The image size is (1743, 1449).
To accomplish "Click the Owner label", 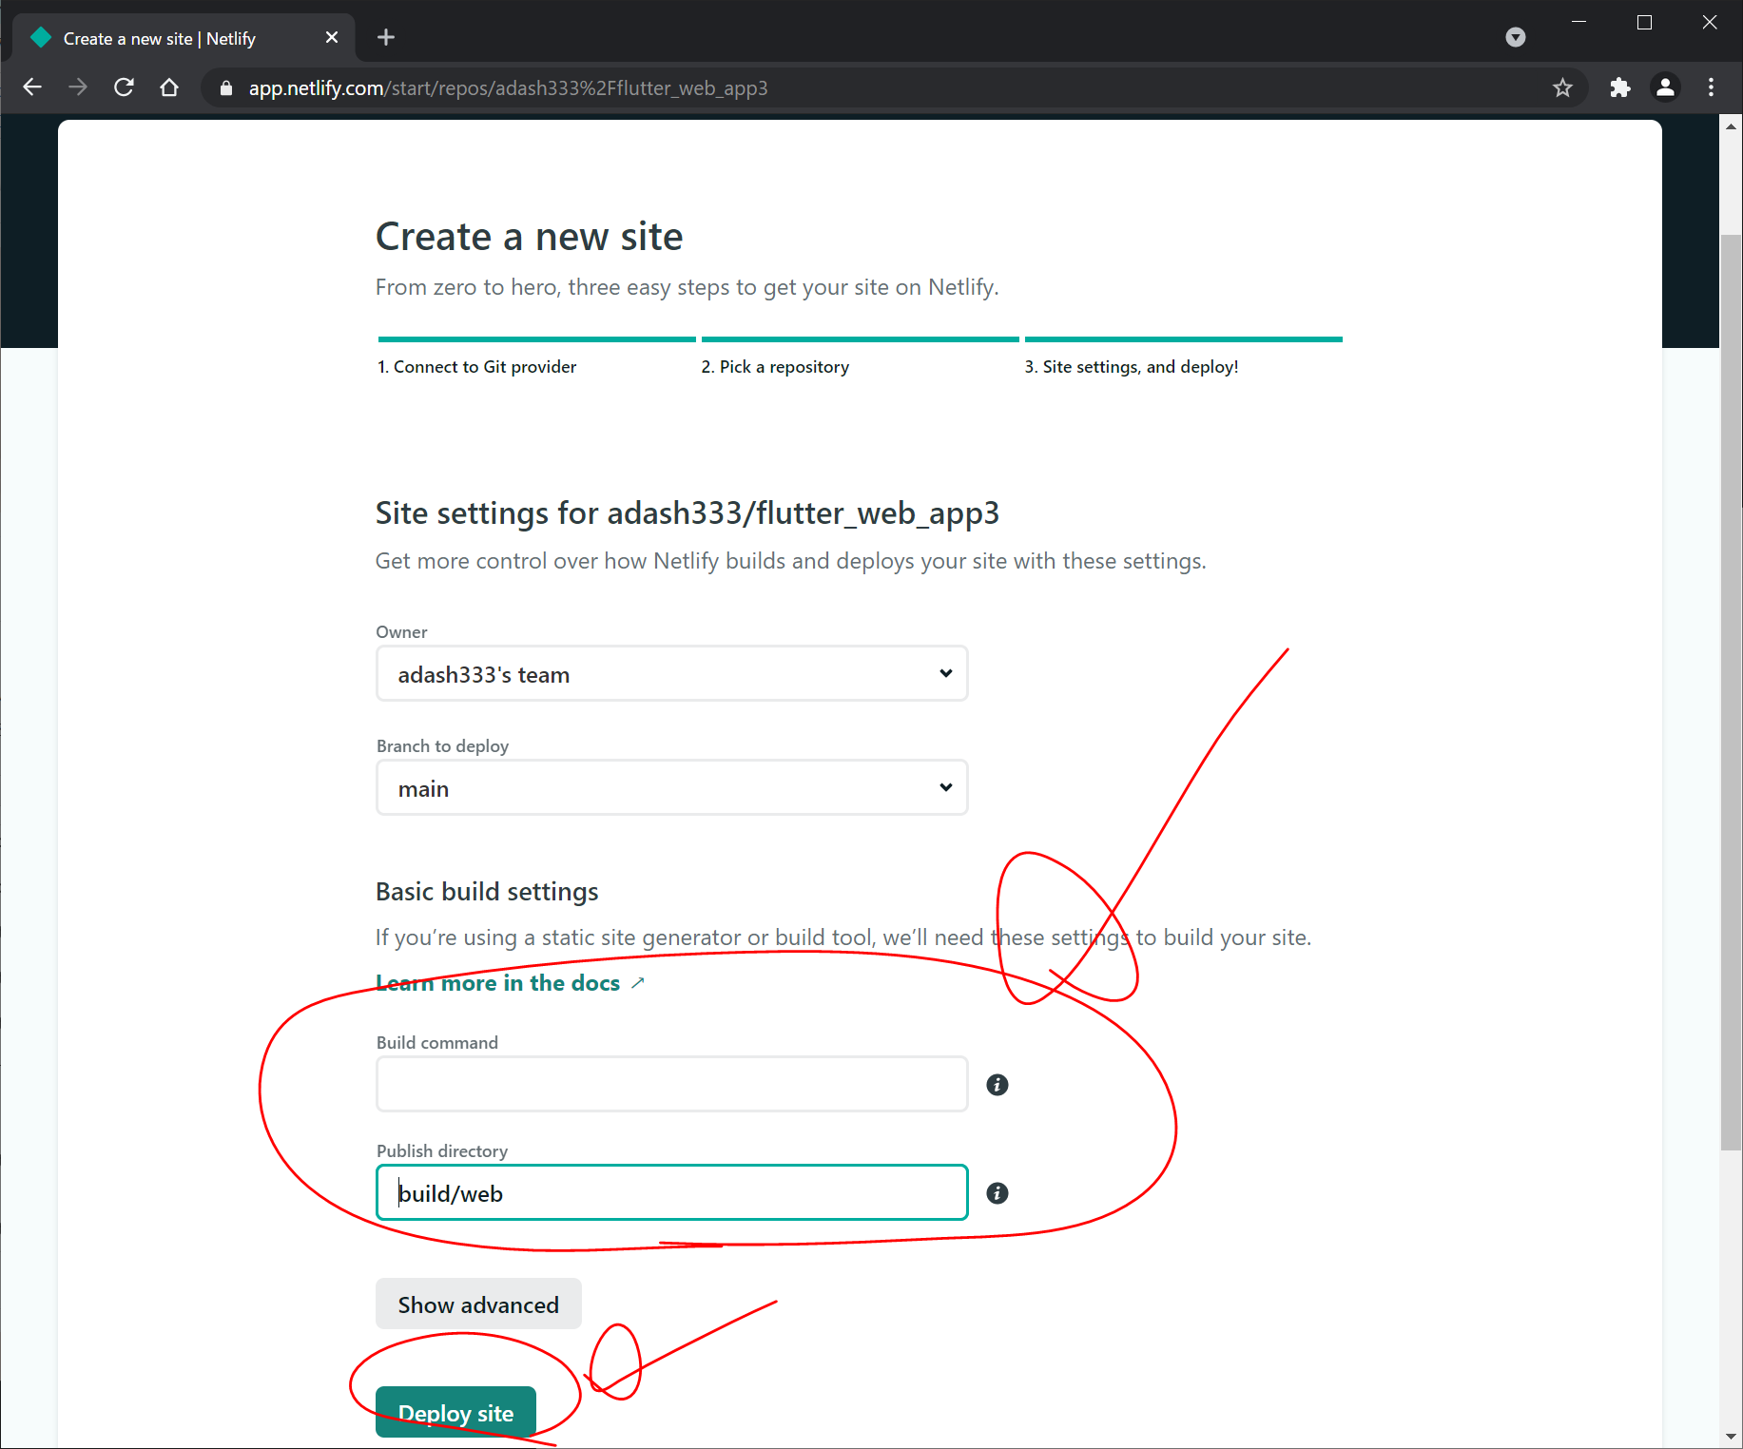I will click(x=401, y=632).
